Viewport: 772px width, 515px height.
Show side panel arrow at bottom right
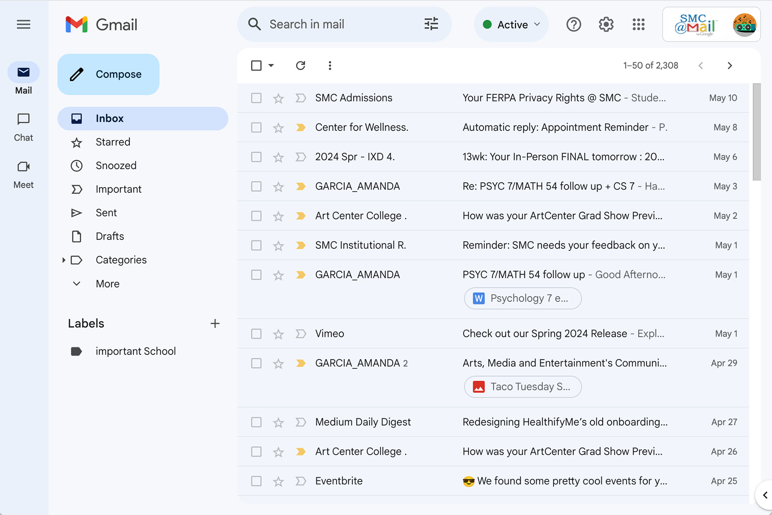(x=765, y=495)
